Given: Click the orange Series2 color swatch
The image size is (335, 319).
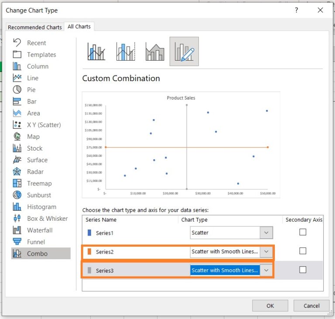Looking at the screenshot, I should (x=89, y=252).
